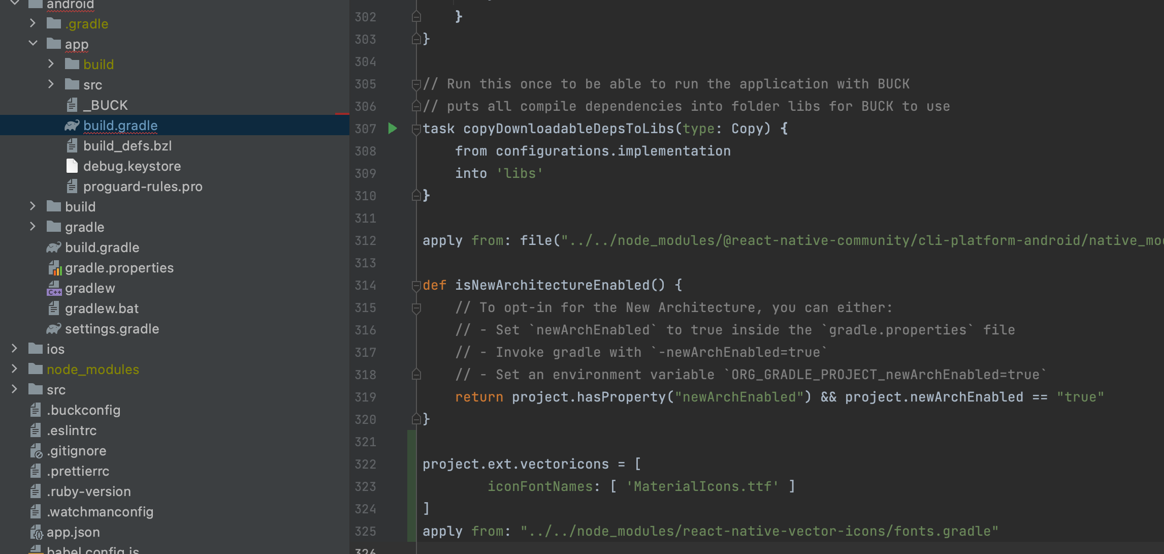
Task: Click the settings.gradle elephant icon
Action: (x=54, y=329)
